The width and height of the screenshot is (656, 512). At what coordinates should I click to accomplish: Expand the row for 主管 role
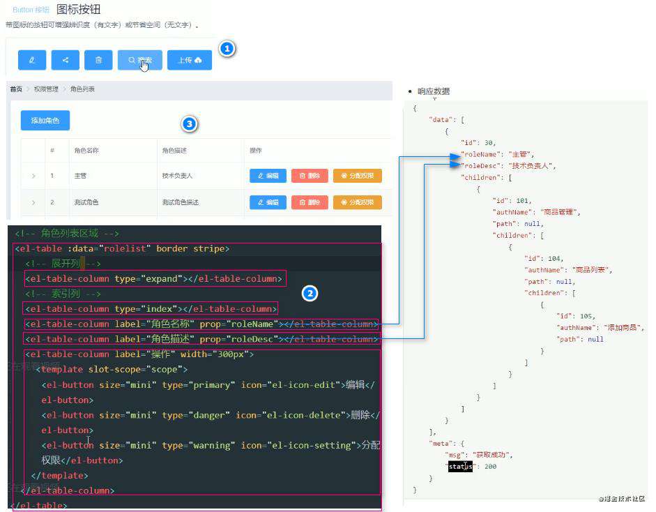click(33, 176)
